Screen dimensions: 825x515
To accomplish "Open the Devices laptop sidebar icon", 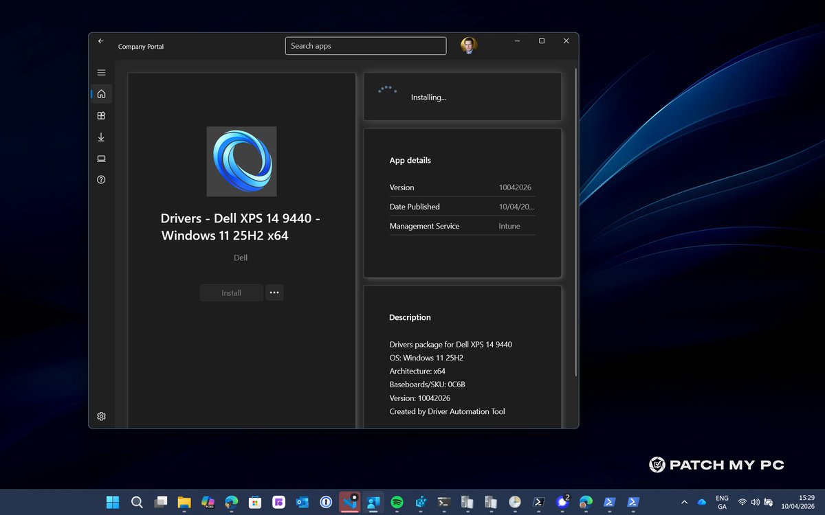I will tap(101, 159).
